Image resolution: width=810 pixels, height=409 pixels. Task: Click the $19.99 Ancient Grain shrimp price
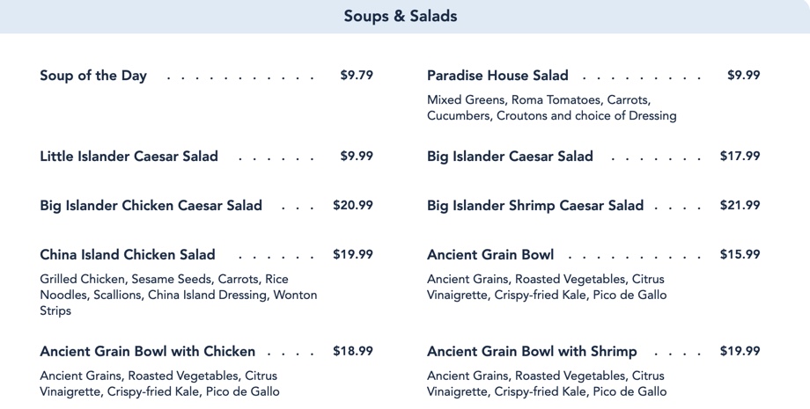[740, 352]
